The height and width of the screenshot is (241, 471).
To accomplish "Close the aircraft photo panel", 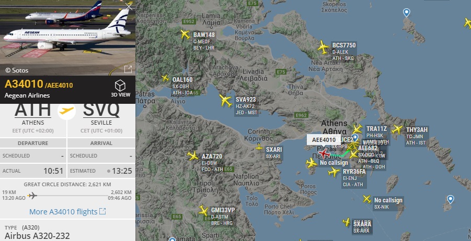I will [x=129, y=6].
